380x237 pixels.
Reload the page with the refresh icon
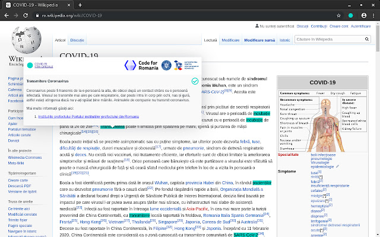[30, 15]
